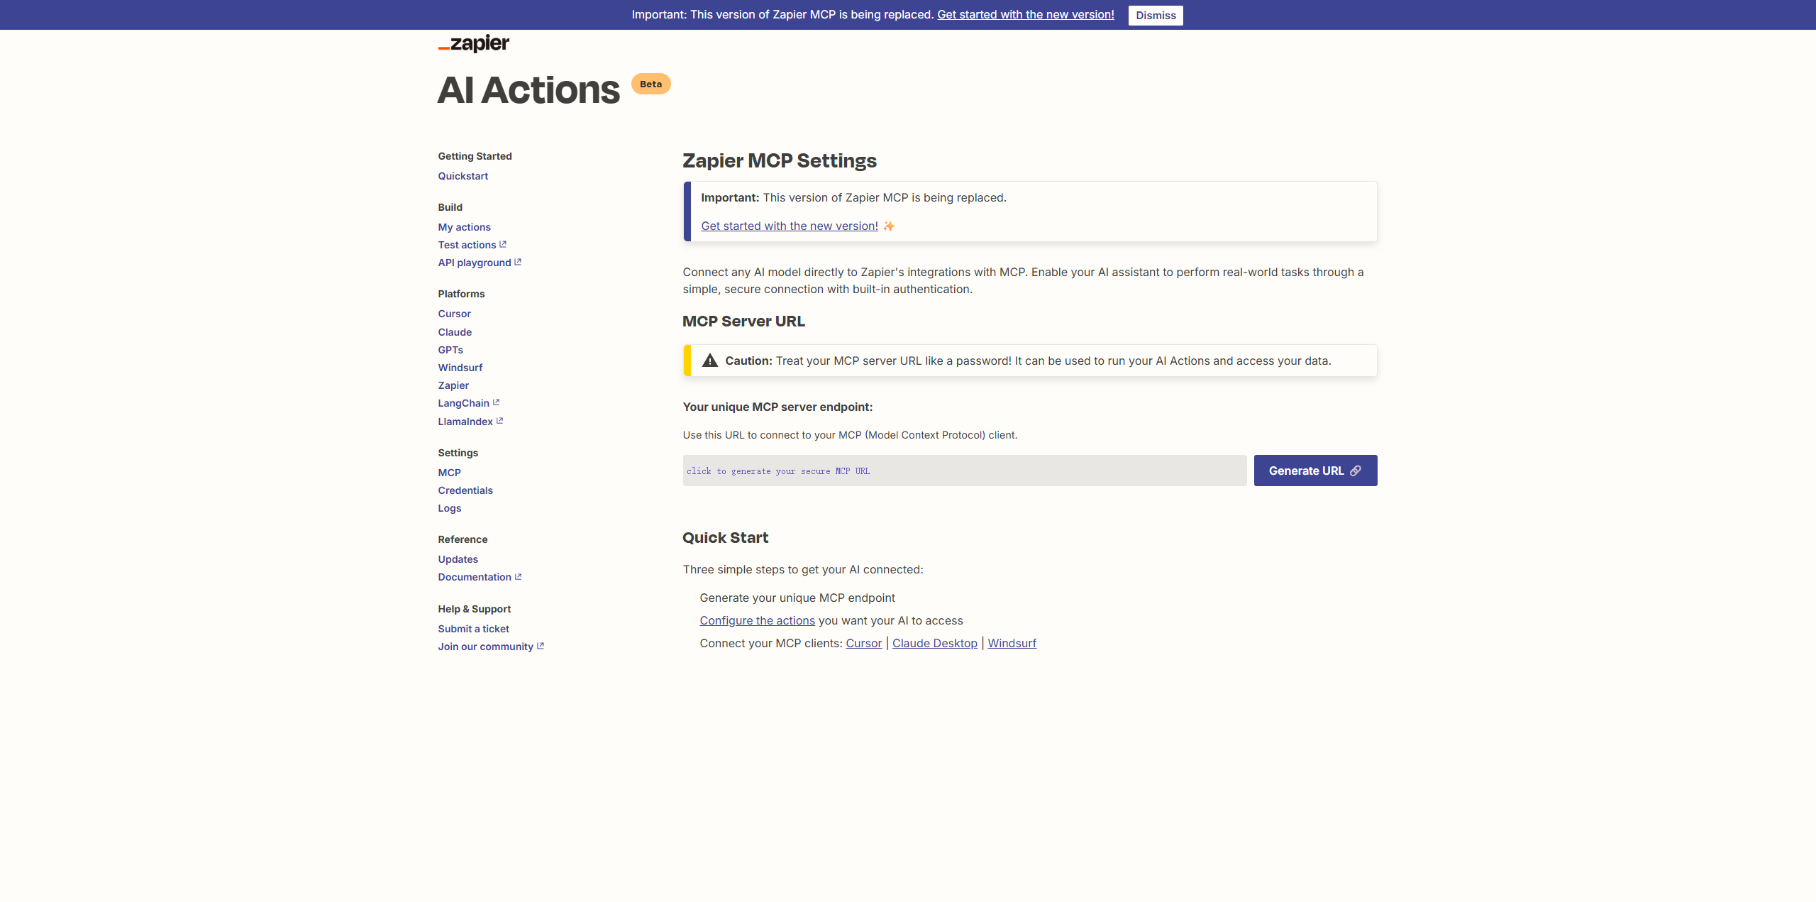Click the MCP URL field
Viewport: 1816px width, 902px height.
(x=964, y=471)
